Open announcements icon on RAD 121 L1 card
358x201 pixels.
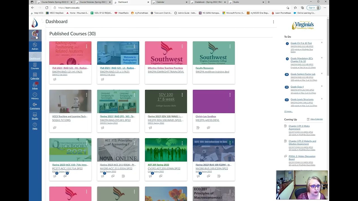click(102, 79)
